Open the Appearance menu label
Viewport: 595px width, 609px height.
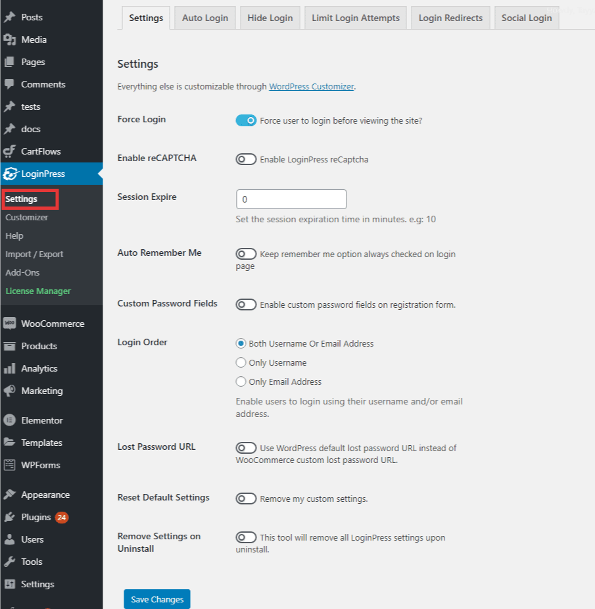45,495
